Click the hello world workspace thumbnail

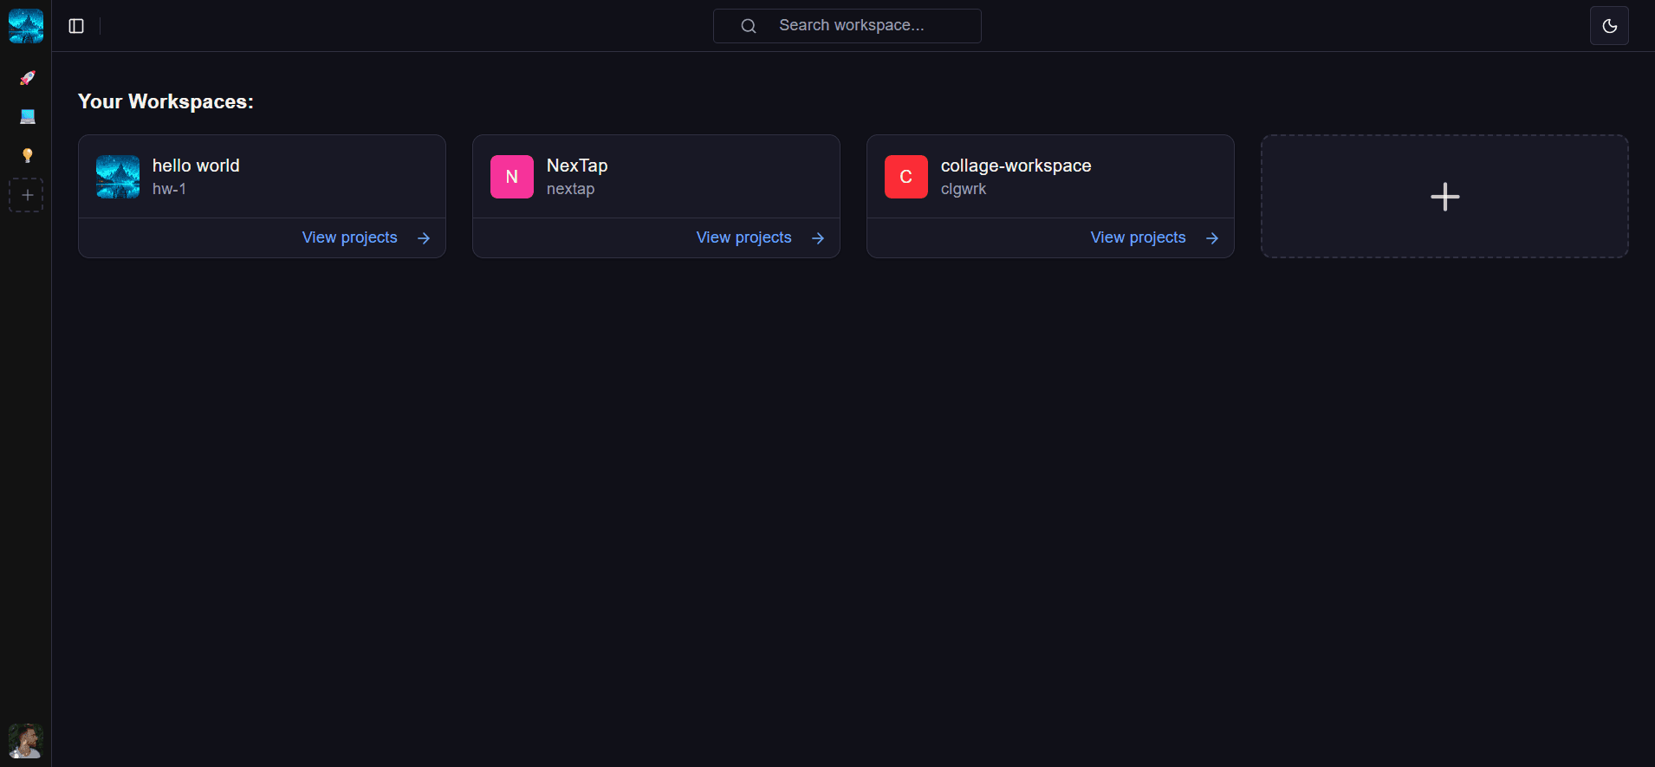click(x=118, y=177)
